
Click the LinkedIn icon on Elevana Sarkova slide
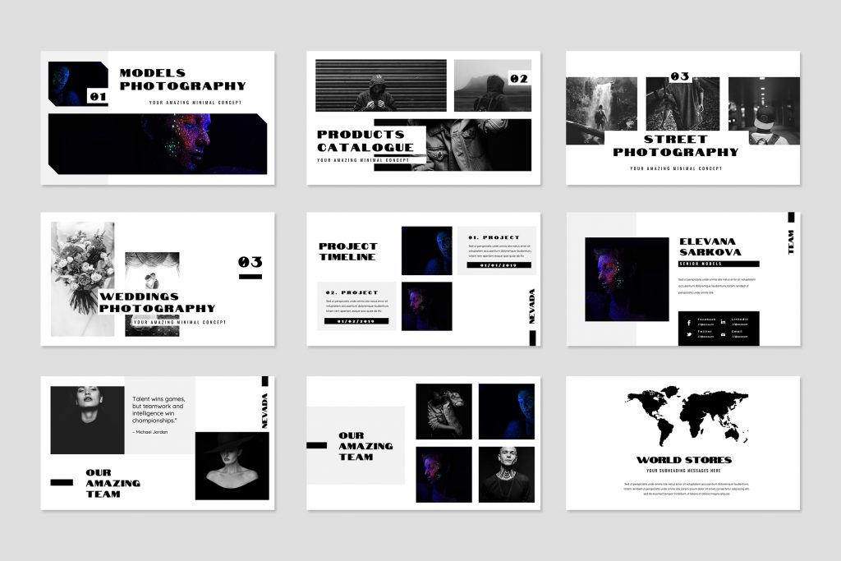pos(723,322)
